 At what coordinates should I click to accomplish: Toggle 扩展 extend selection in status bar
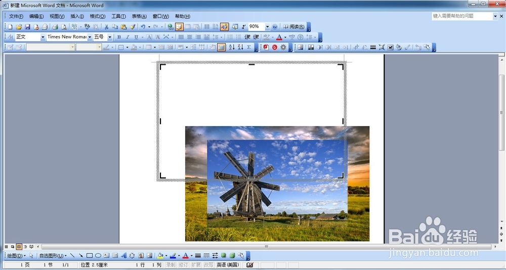[196, 265]
